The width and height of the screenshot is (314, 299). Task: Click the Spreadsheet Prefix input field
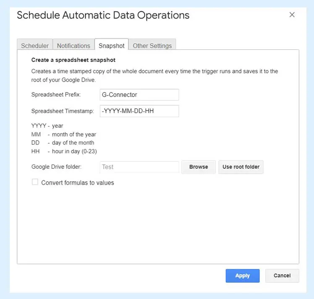point(139,95)
